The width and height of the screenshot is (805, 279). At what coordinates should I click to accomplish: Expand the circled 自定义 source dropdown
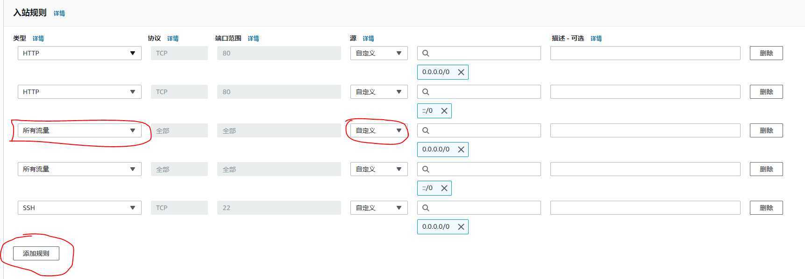(x=379, y=130)
